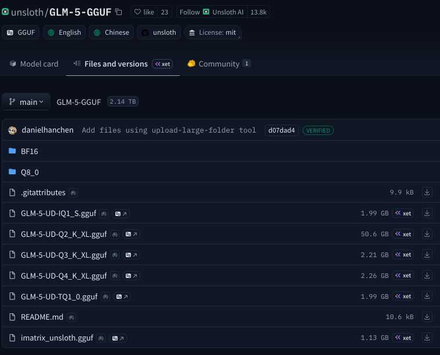Download GLM-5-UD-Q3_K_XL.gguf
The width and height of the screenshot is (440, 355).
click(427, 255)
